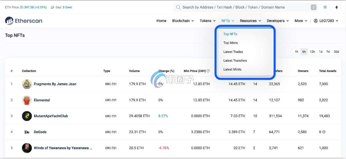Choose Latest Trades in the NFTs menu
346x159 pixels.
(x=233, y=52)
